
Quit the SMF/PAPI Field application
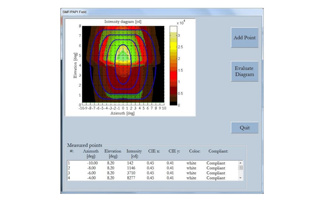[244, 128]
